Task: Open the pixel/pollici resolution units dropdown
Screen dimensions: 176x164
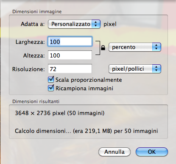Action: point(135,69)
